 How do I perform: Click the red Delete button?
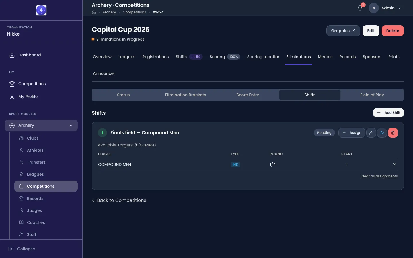click(x=393, y=31)
